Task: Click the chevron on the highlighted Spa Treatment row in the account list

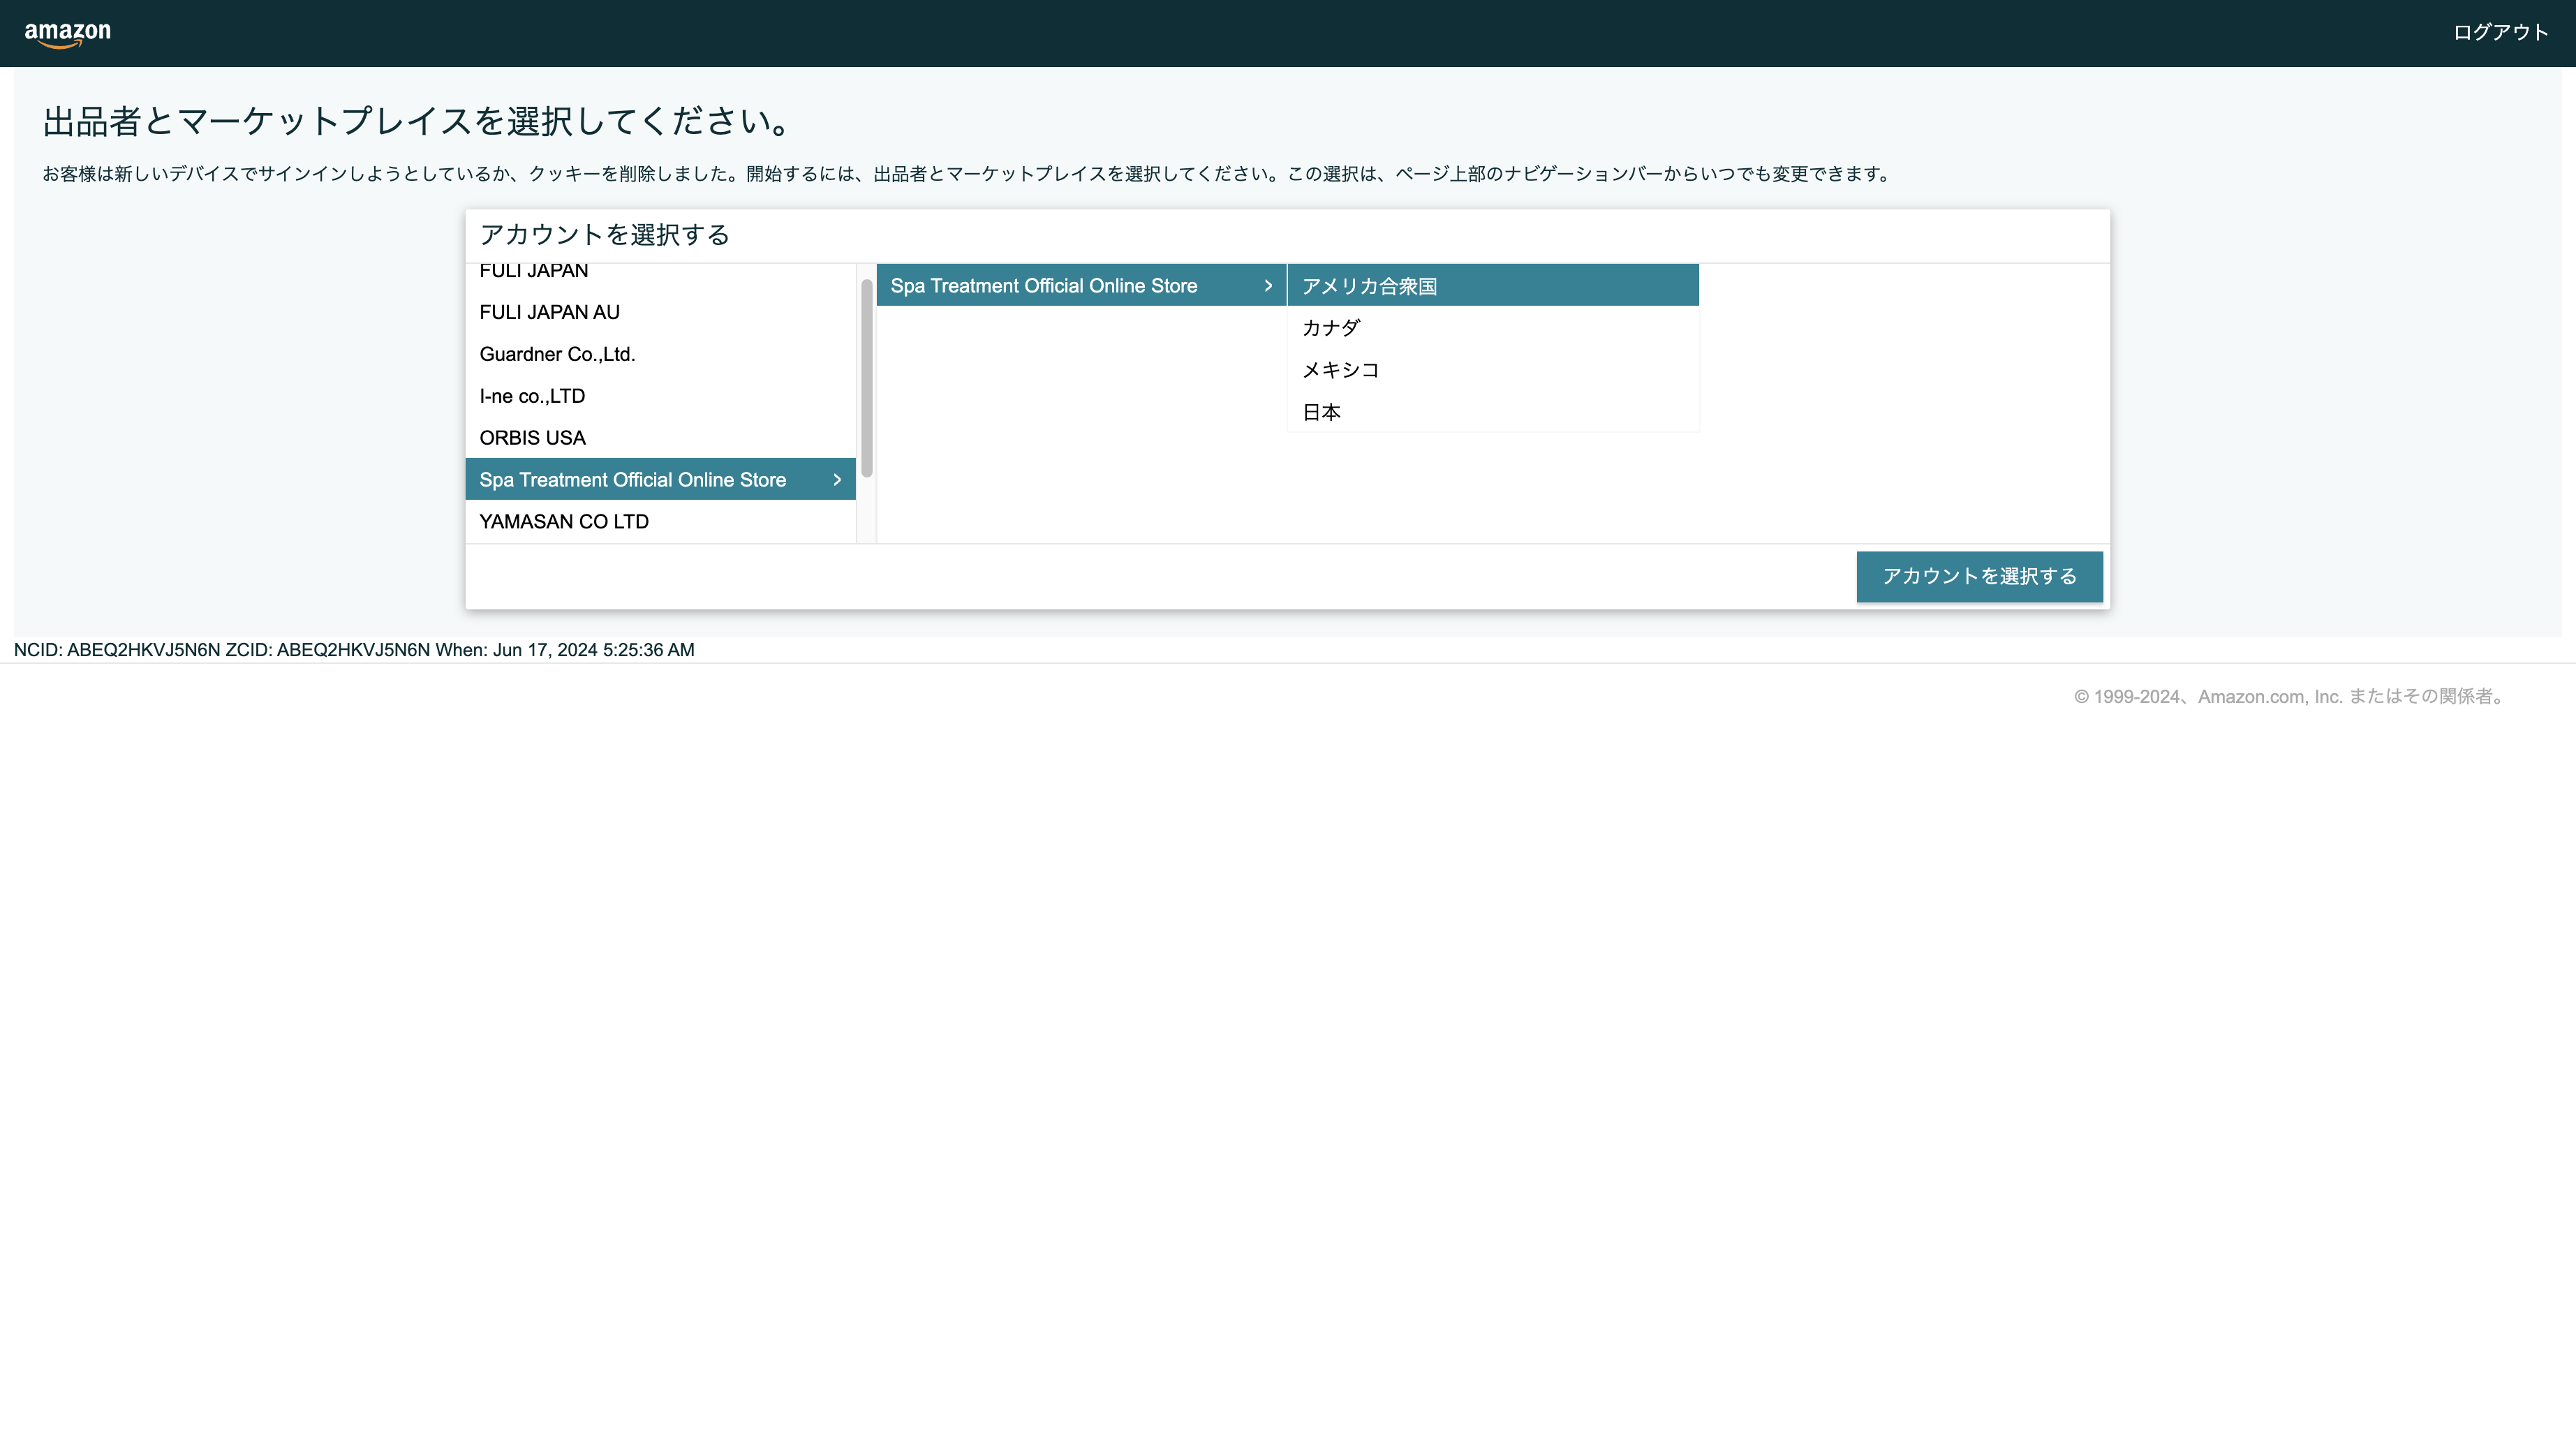Action: (837, 480)
